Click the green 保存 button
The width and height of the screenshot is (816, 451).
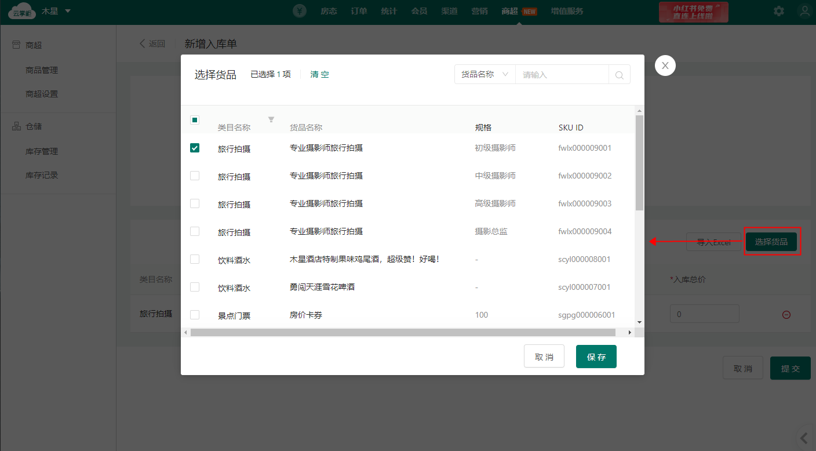[596, 357]
